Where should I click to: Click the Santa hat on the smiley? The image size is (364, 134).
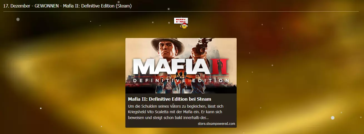pyautogui.click(x=185, y=25)
